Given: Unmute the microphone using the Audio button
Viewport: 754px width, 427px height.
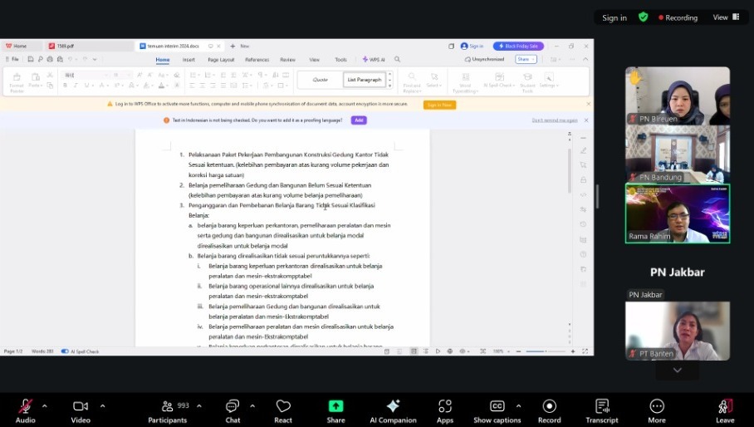Looking at the screenshot, I should [x=25, y=406].
